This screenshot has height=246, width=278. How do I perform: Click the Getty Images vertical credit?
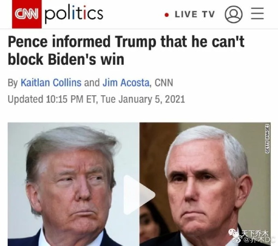pyautogui.click(x=267, y=139)
